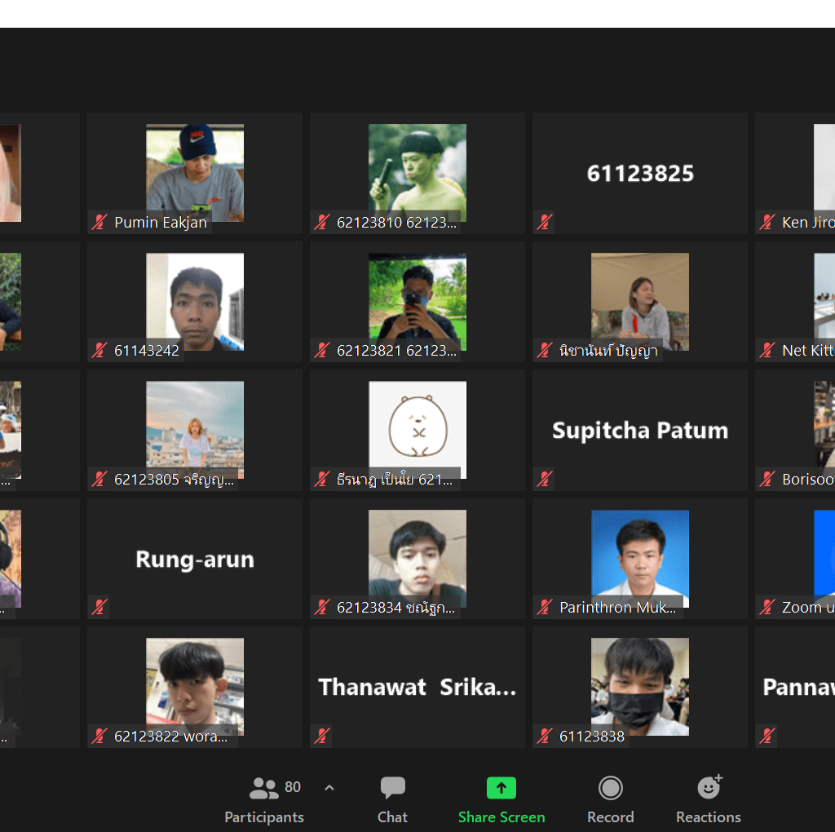Select the 61143242 participant photo

point(195,302)
